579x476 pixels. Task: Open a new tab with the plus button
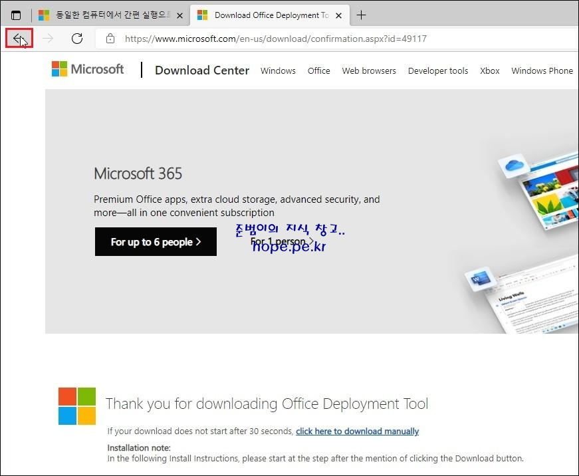[361, 15]
